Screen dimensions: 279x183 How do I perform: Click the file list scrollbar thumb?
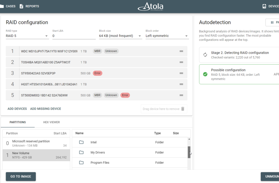[189, 152]
